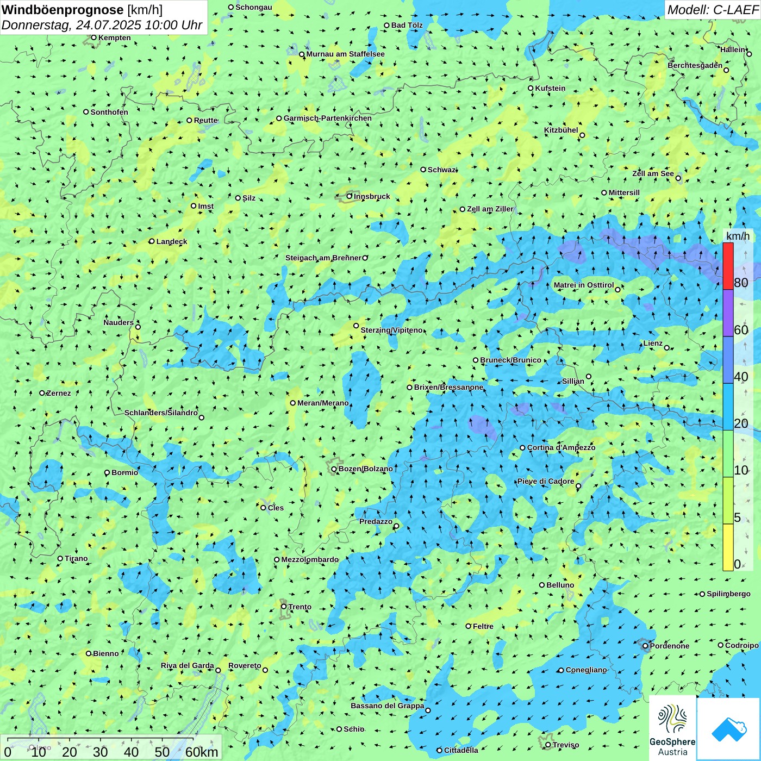
Task: Click the Rovereto label
Action: click(x=245, y=665)
